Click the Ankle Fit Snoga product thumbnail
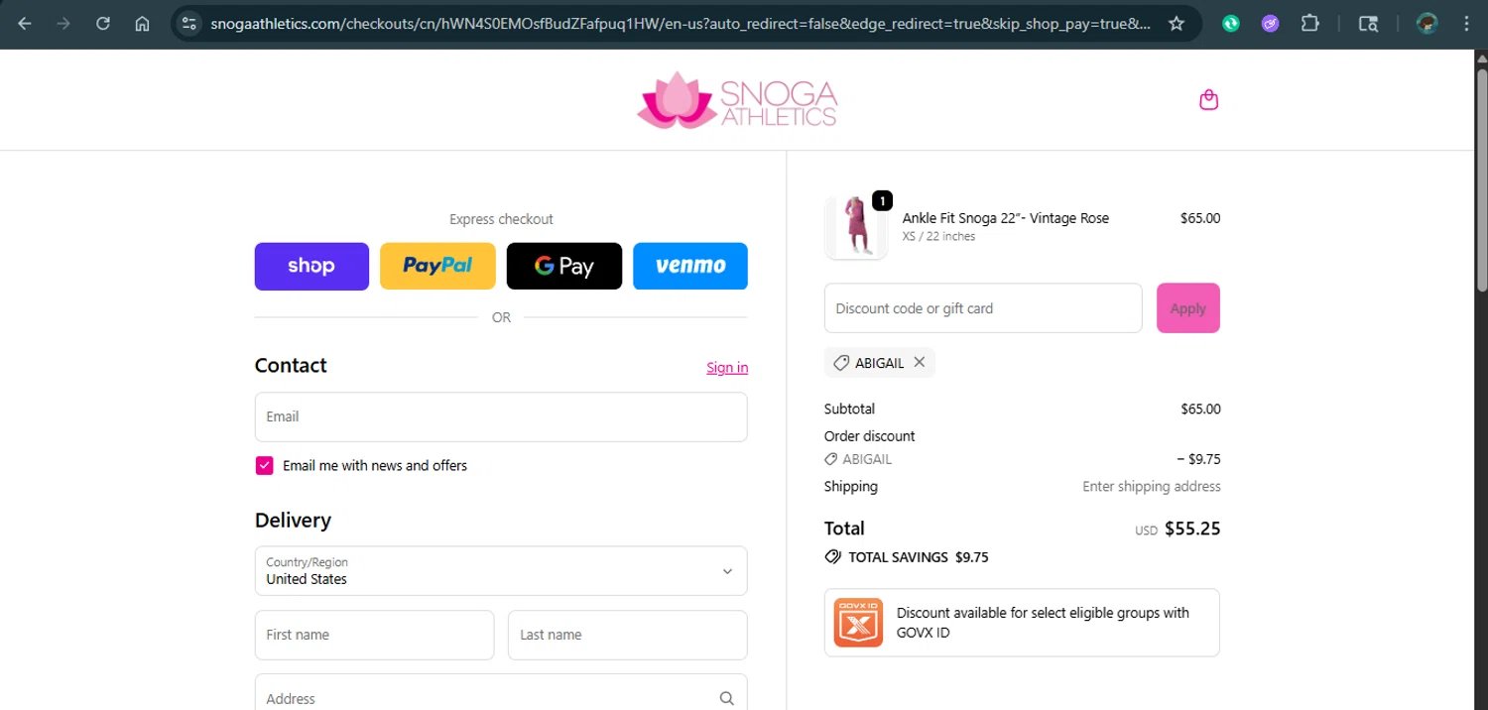This screenshot has height=710, width=1488. 856,228
